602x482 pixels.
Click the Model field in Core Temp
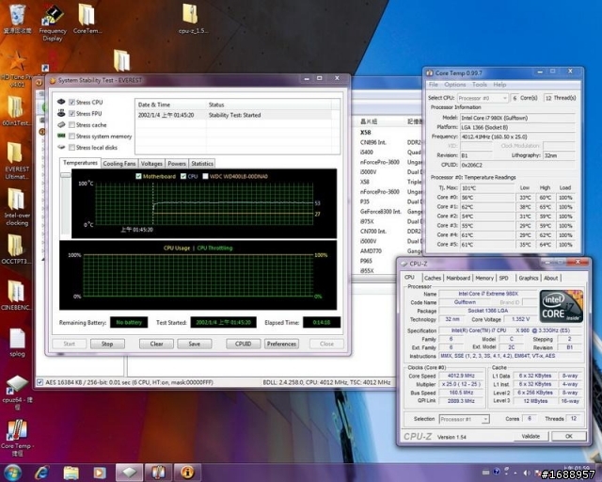point(517,118)
